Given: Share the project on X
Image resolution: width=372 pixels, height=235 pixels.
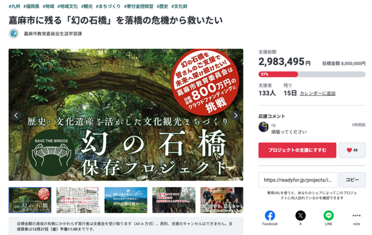Looking at the screenshot, I should (300, 216).
